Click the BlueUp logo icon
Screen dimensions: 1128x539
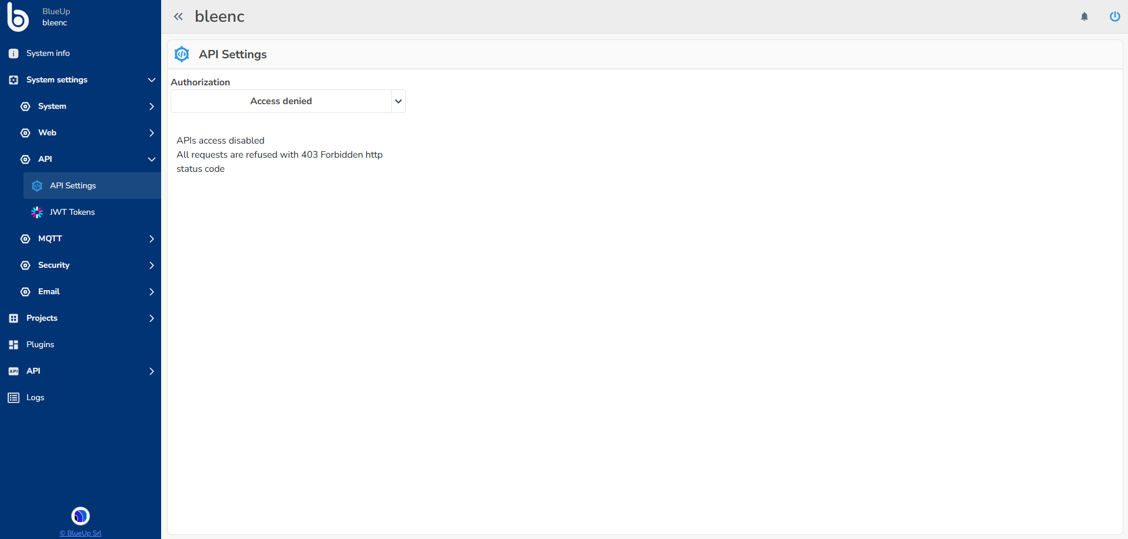[x=18, y=16]
